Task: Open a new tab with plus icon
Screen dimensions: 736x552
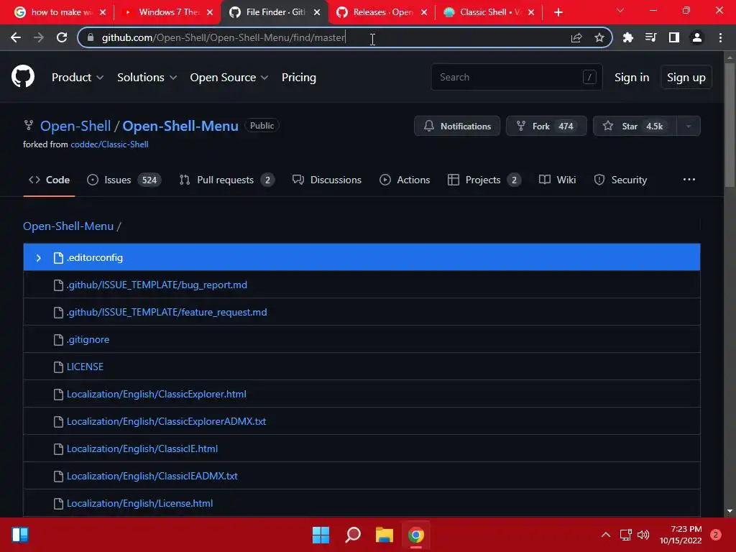Action: pyautogui.click(x=558, y=12)
